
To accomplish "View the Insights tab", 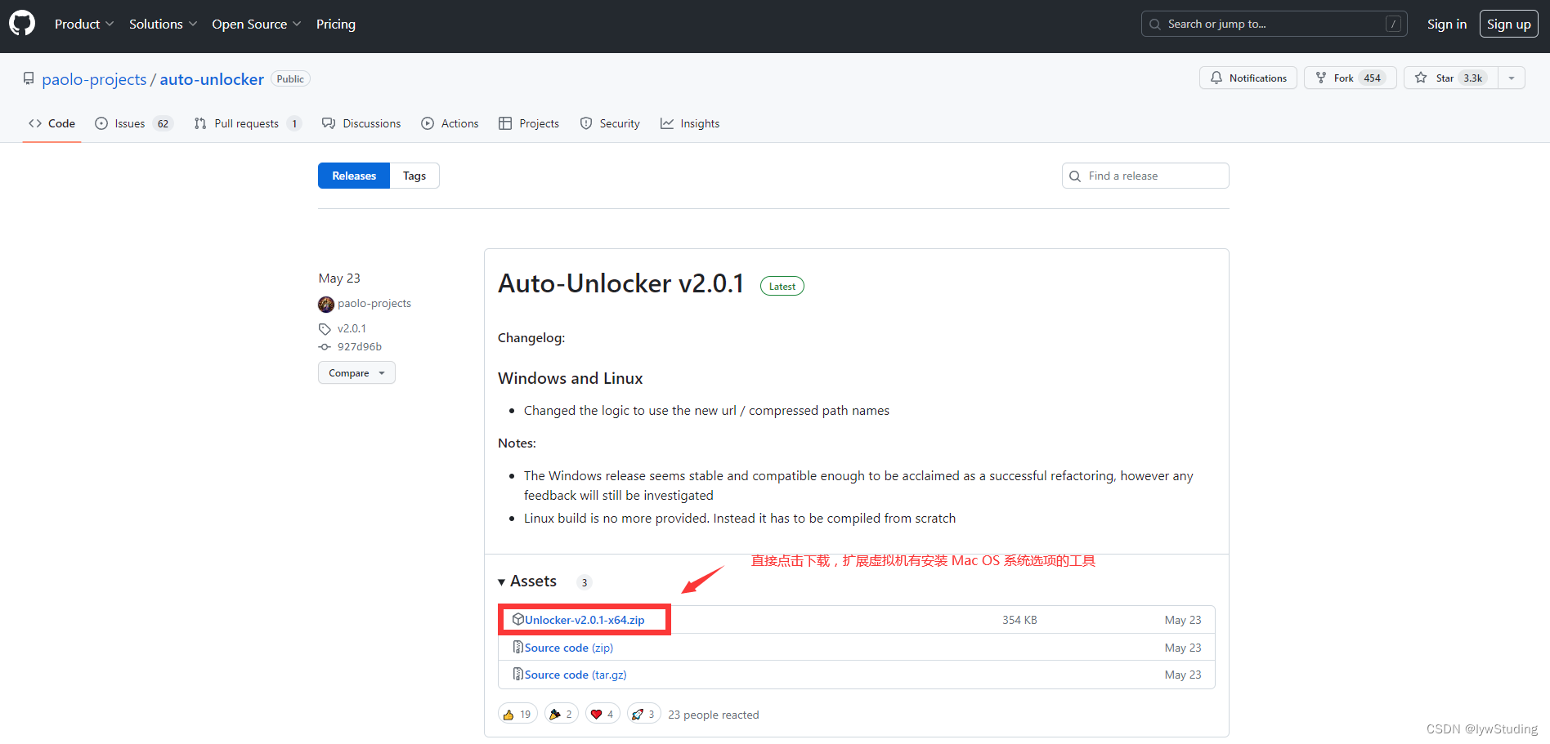I will tap(690, 123).
